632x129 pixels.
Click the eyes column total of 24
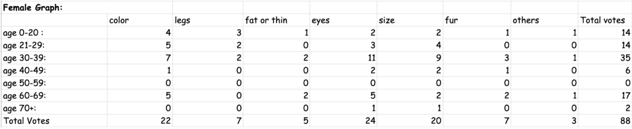tap(370, 121)
